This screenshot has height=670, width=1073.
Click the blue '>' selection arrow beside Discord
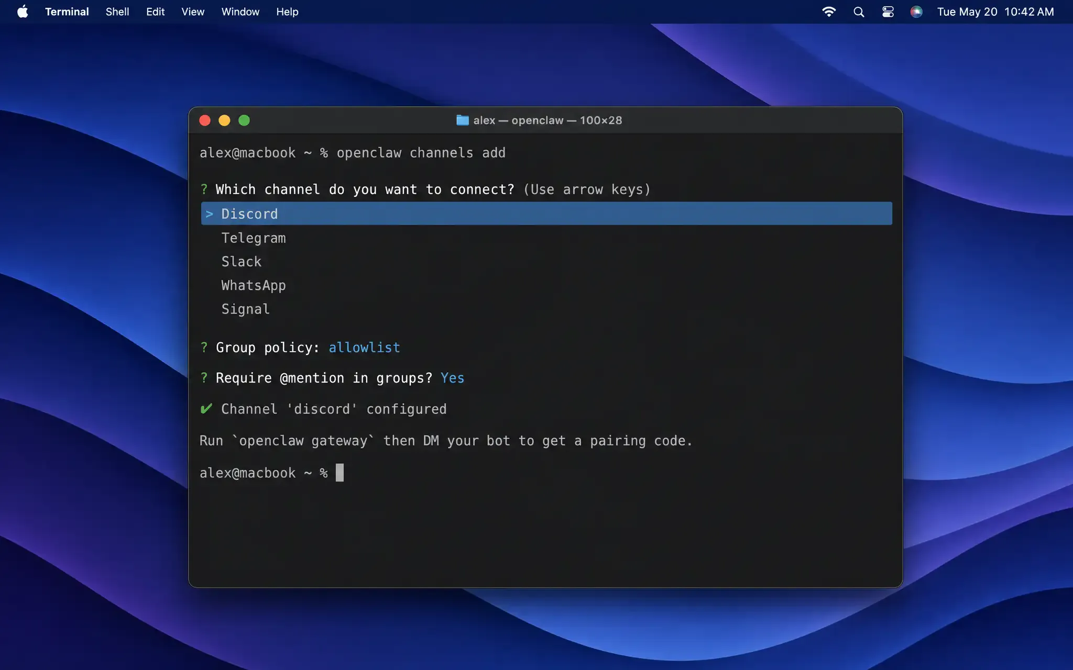click(x=210, y=214)
